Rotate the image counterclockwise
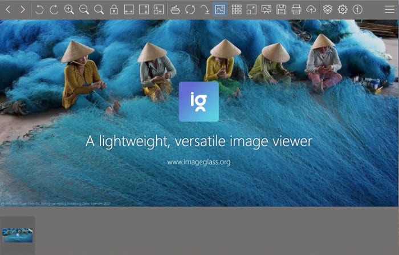Image resolution: width=399 pixels, height=255 pixels. (39, 10)
